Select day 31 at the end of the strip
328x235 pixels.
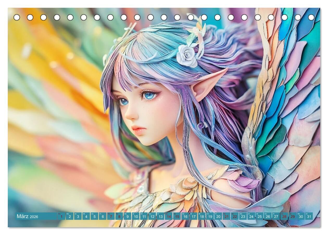[309, 216]
